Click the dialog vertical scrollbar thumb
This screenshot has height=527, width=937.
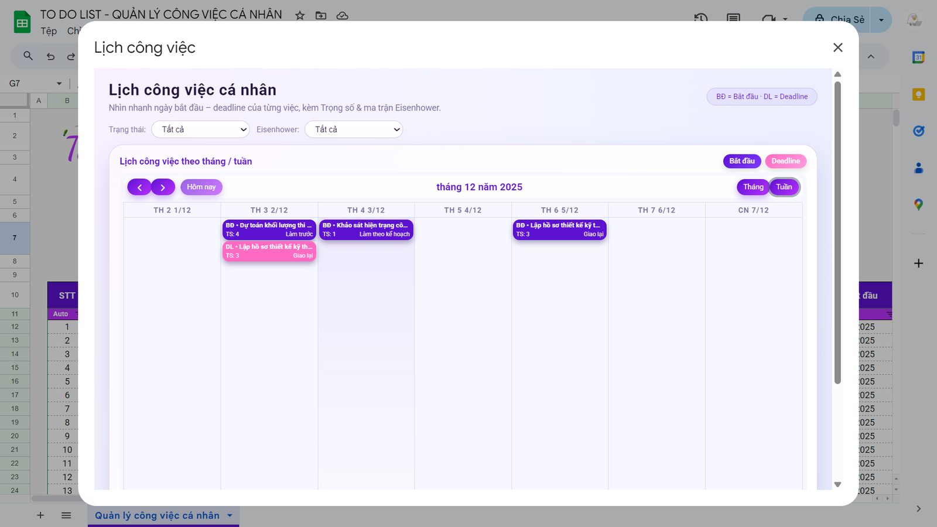(837, 232)
